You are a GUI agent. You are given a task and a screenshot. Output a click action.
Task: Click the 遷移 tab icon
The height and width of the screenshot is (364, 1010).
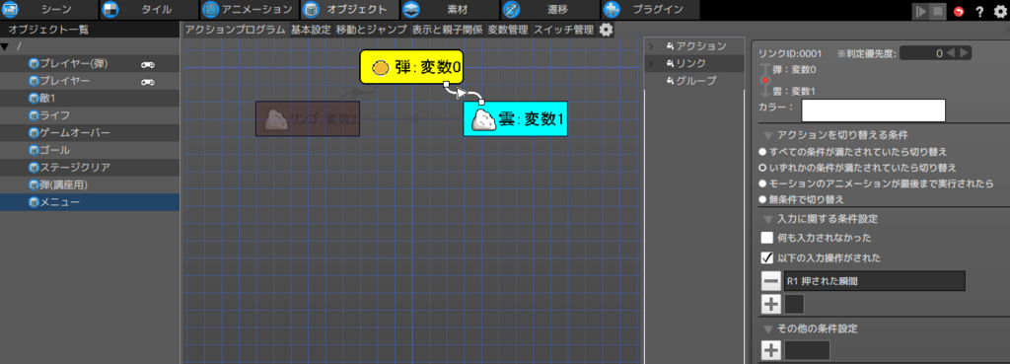pos(511,10)
